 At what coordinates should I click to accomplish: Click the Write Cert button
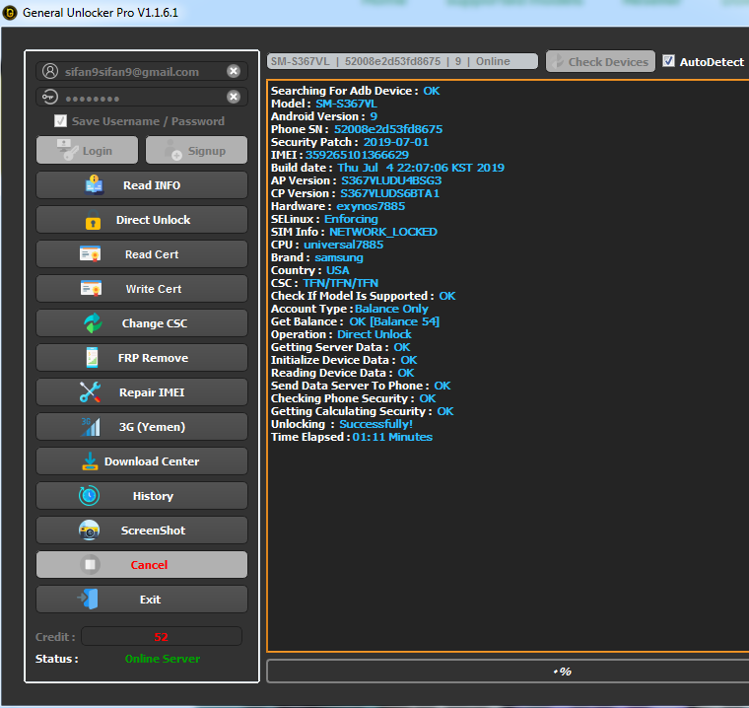pyautogui.click(x=142, y=289)
